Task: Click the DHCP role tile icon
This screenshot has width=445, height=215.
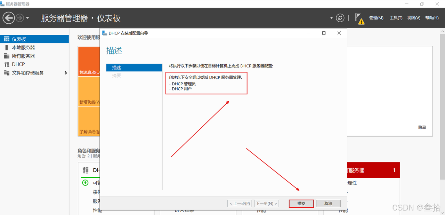Action: tap(86, 170)
